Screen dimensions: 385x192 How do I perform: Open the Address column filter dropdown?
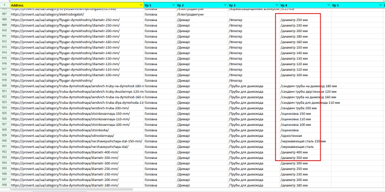click(141, 5)
